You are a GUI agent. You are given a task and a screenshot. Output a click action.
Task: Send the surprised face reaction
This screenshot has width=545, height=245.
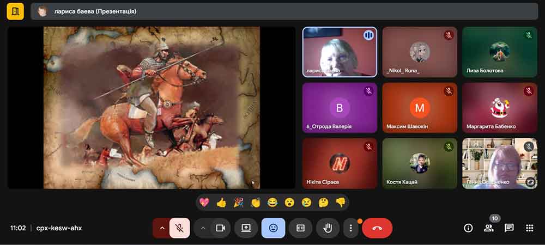click(x=289, y=203)
